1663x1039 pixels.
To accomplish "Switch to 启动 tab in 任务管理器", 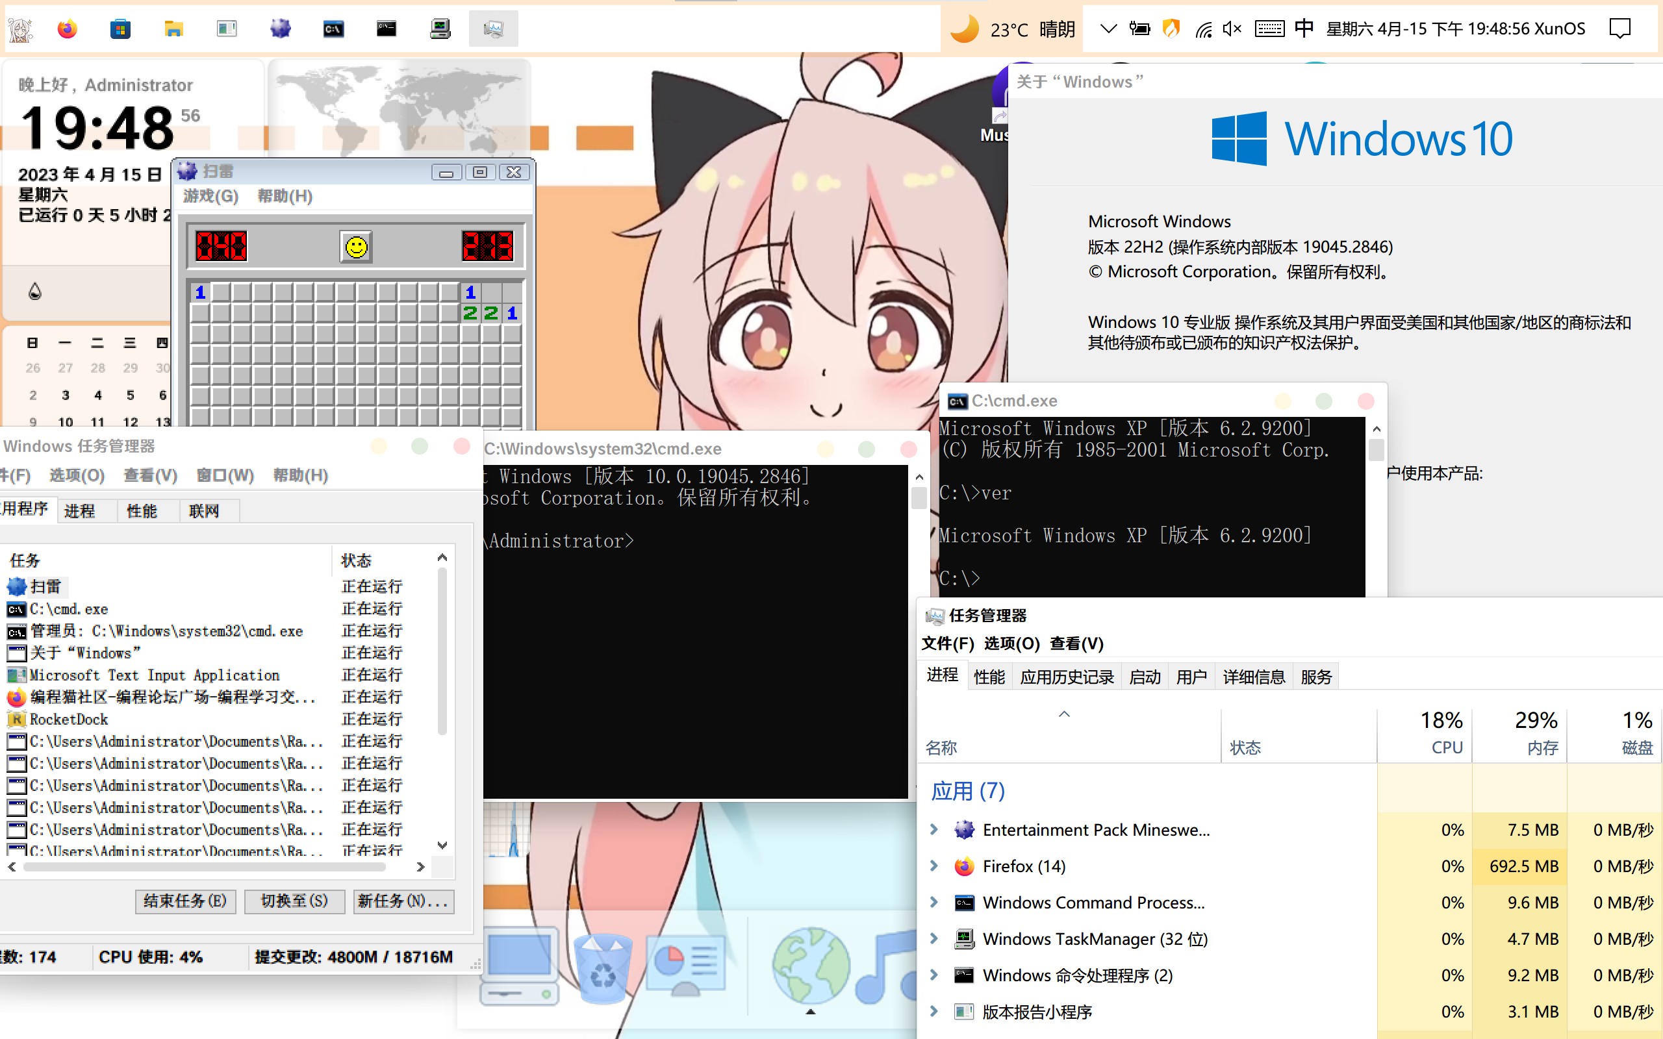I will click(1145, 677).
